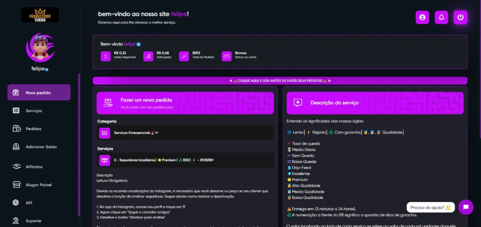Click the sidebar vertical scrollbar
Image resolution: width=481 pixels, height=227 pixels.
click(x=79, y=145)
